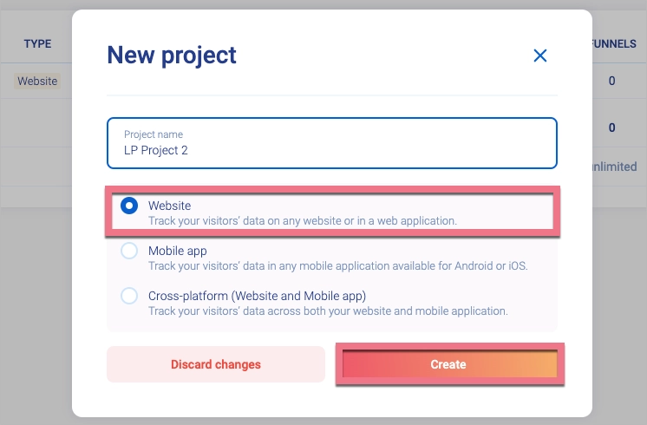647x425 pixels.
Task: Select the Website radio button
Action: (x=129, y=206)
